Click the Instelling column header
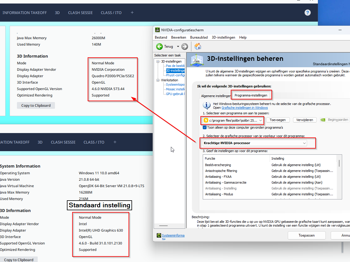The width and height of the screenshot is (350, 262). pos(303,158)
